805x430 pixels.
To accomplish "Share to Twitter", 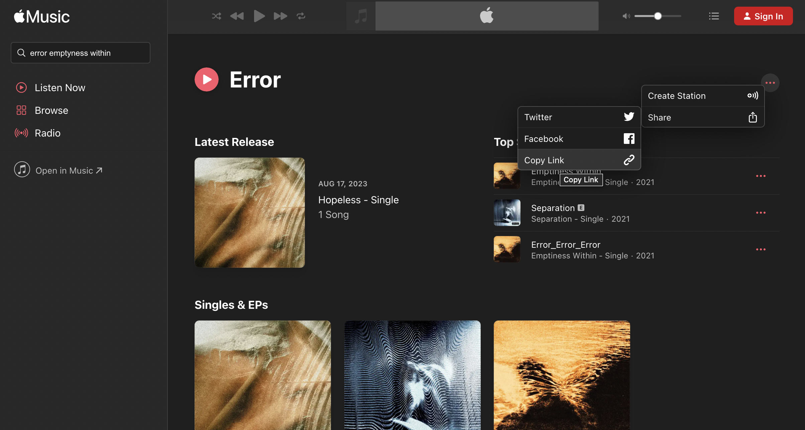I will [579, 117].
